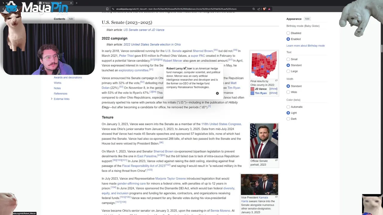Open the Marjorie Taylor Greene link
This screenshot has width=383, height=215.
tap(171, 179)
